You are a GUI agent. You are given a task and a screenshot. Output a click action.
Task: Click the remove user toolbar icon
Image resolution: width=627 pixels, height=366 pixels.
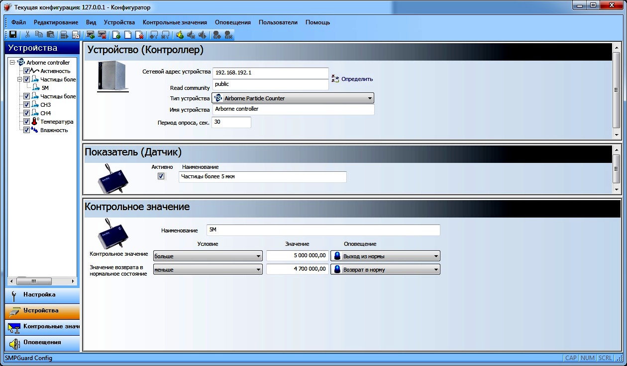pyautogui.click(x=228, y=35)
